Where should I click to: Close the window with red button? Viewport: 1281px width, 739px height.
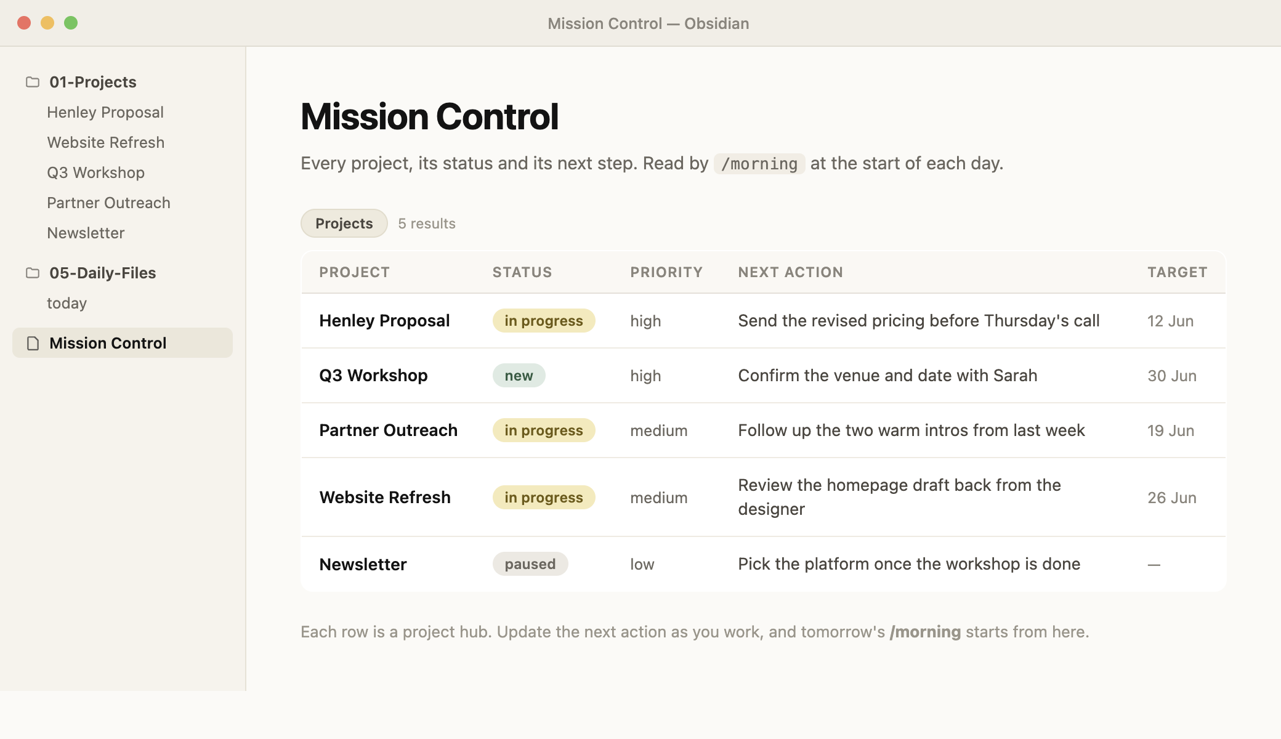click(x=24, y=23)
